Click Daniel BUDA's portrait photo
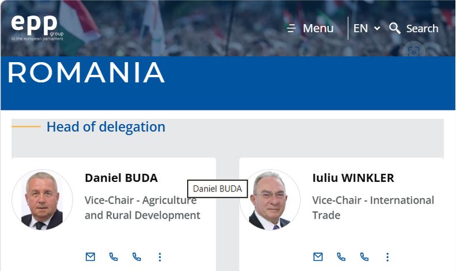 pyautogui.click(x=42, y=200)
